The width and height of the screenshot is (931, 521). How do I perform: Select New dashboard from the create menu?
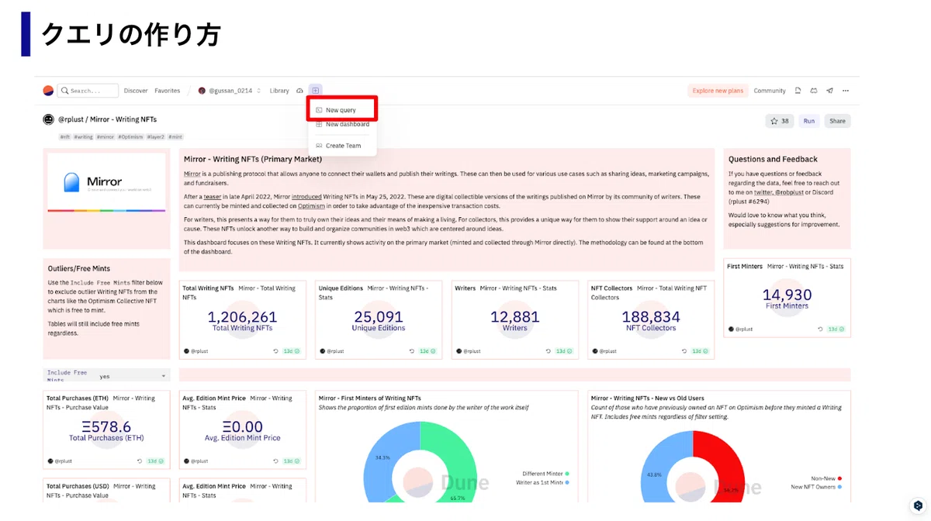tap(342, 124)
